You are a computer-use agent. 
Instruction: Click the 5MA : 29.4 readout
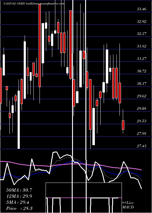18,202
